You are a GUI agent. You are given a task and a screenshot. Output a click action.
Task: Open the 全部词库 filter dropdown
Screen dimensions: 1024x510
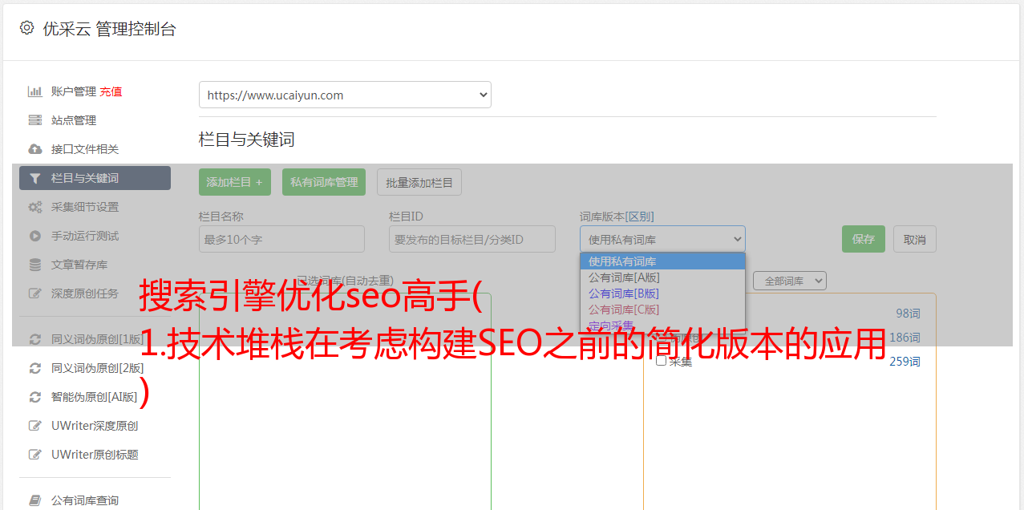pyautogui.click(x=790, y=281)
